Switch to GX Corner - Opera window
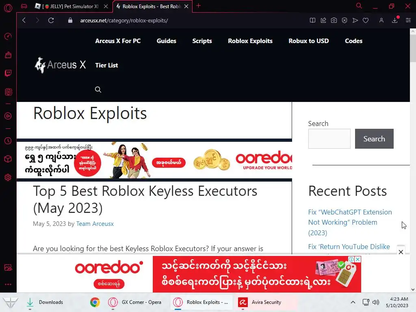Screen dimensions: 416x312 point(135,302)
